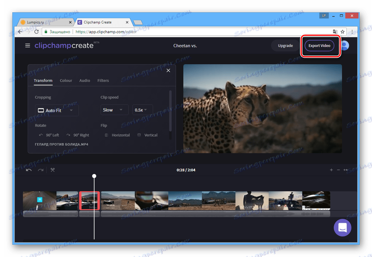Open the 0.5x speed multiplier dropdown
Image resolution: width=372 pixels, height=257 pixels.
[x=142, y=110]
